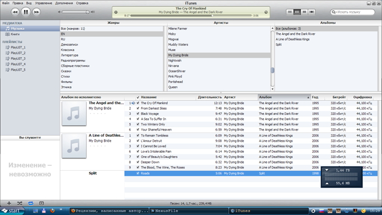Open the Windows start button

point(12,211)
